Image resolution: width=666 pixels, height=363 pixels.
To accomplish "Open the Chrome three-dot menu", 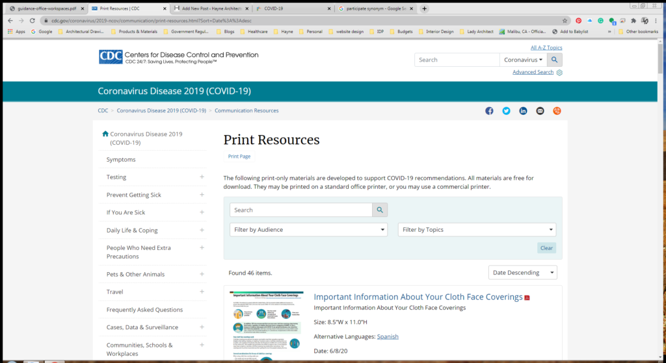I will 656,20.
